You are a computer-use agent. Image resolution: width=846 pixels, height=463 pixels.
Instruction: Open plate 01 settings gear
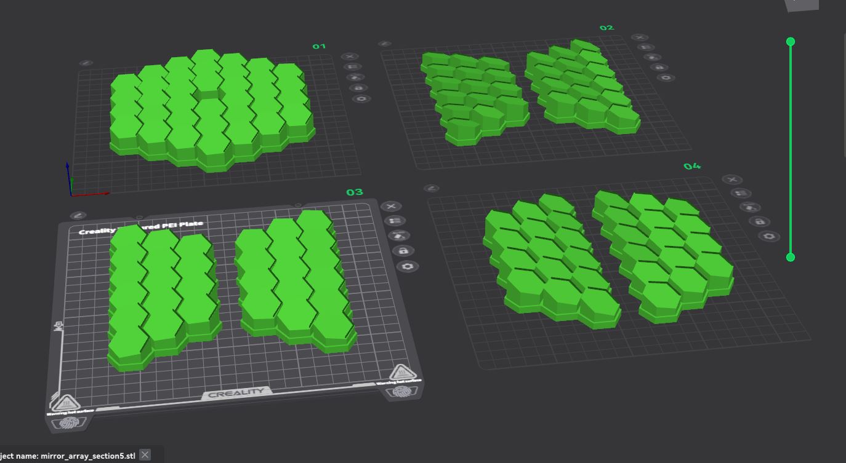[361, 98]
